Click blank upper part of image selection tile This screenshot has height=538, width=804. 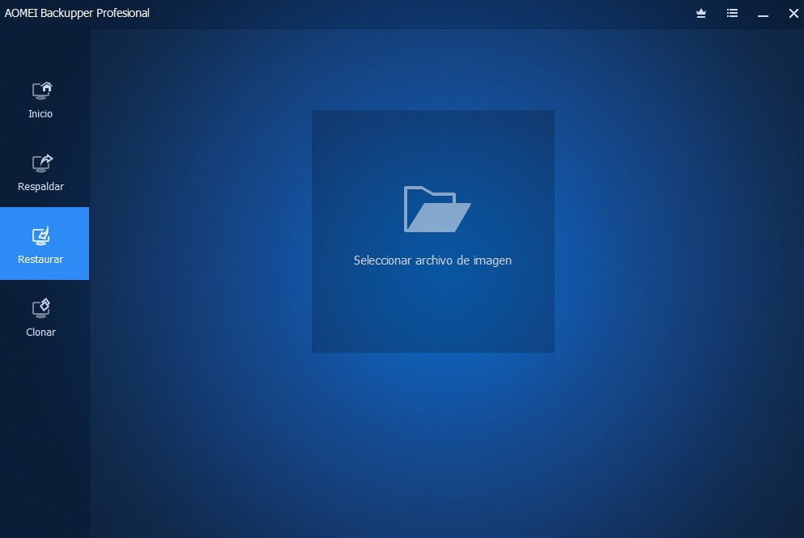[432, 145]
